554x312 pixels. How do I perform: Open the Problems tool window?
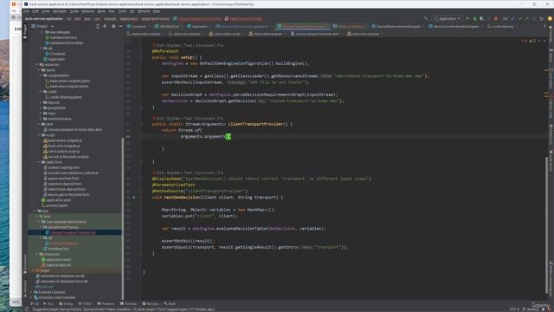click(x=106, y=303)
